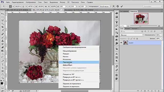Toggle relative positioning triangle icon
The width and height of the screenshot is (164, 92).
pos(23,6)
